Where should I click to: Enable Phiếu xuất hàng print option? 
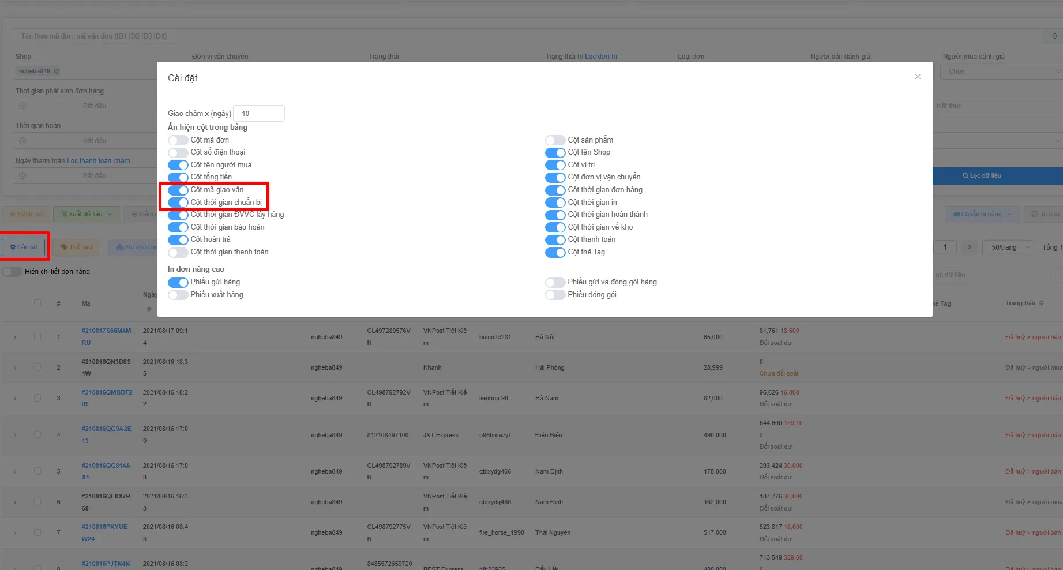tap(178, 295)
